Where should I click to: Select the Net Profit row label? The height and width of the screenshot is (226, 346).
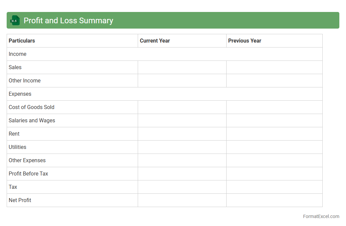click(20, 200)
